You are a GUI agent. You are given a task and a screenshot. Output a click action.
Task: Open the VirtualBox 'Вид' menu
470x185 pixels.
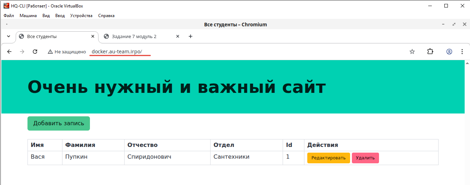(x=46, y=16)
